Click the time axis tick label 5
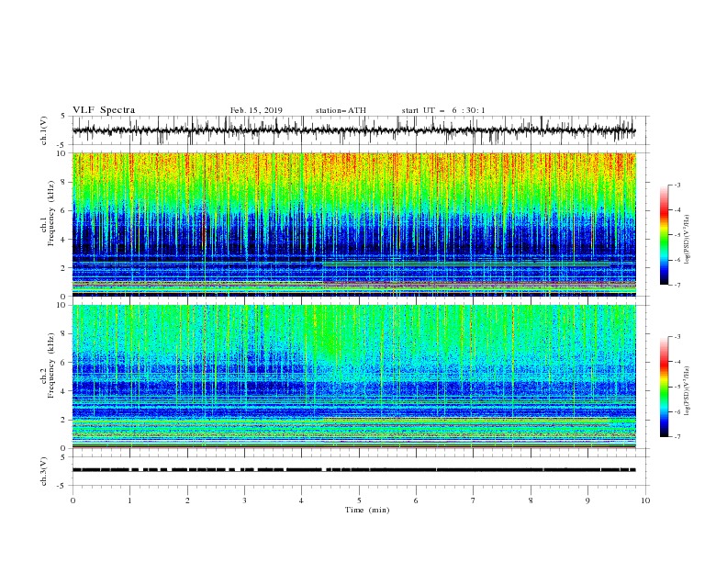 pyautogui.click(x=359, y=500)
